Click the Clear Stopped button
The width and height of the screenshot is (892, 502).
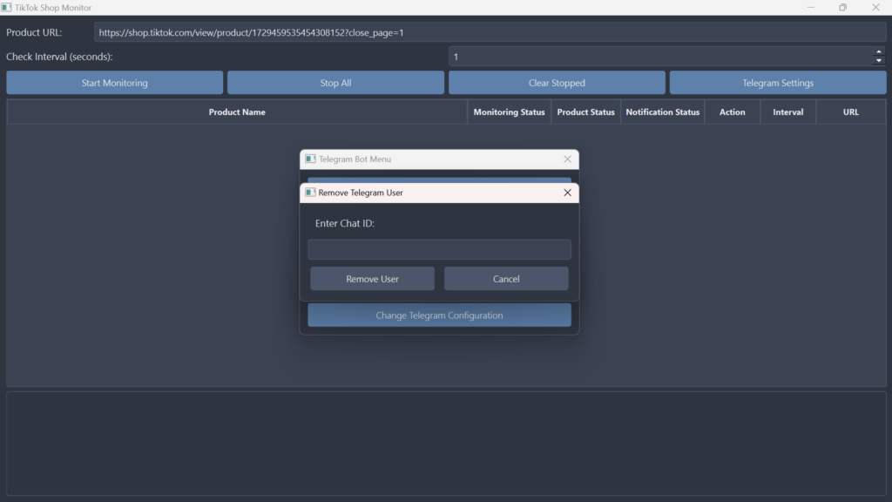(x=557, y=83)
